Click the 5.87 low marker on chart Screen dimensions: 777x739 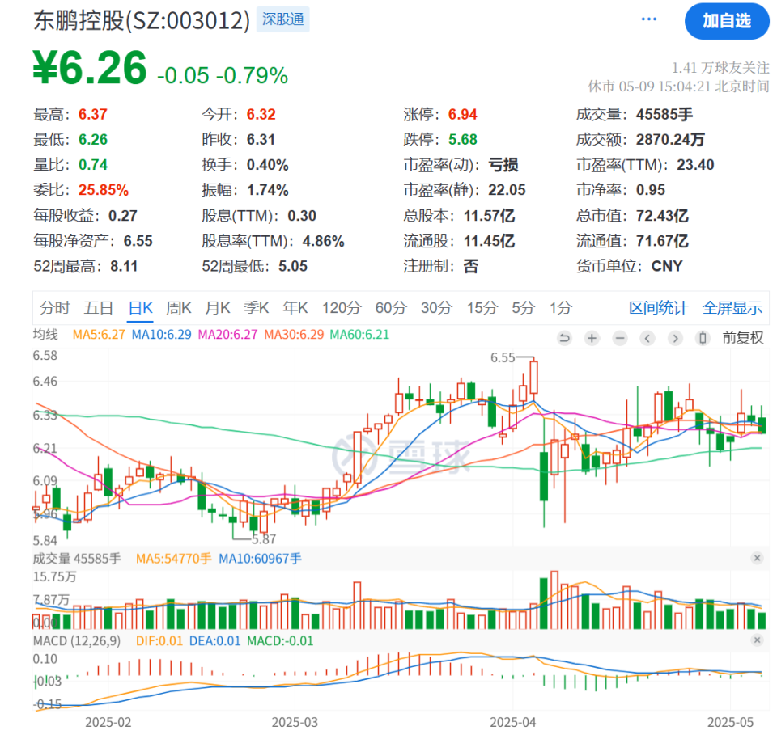coord(264,539)
